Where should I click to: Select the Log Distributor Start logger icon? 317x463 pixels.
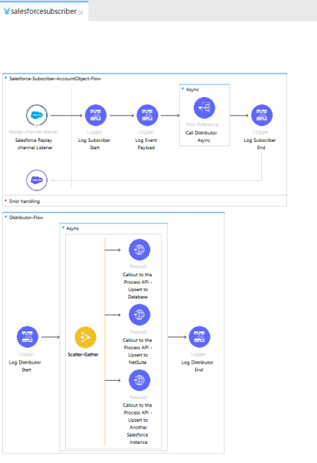click(27, 337)
